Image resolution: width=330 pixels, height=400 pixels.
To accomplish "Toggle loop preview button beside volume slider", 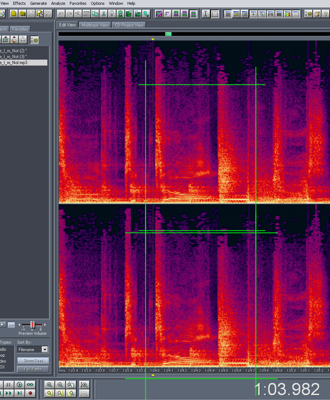I will tap(11, 325).
